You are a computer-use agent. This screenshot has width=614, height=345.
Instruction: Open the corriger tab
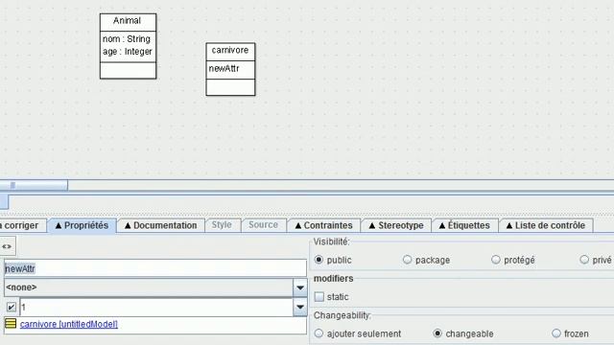[x=23, y=225]
